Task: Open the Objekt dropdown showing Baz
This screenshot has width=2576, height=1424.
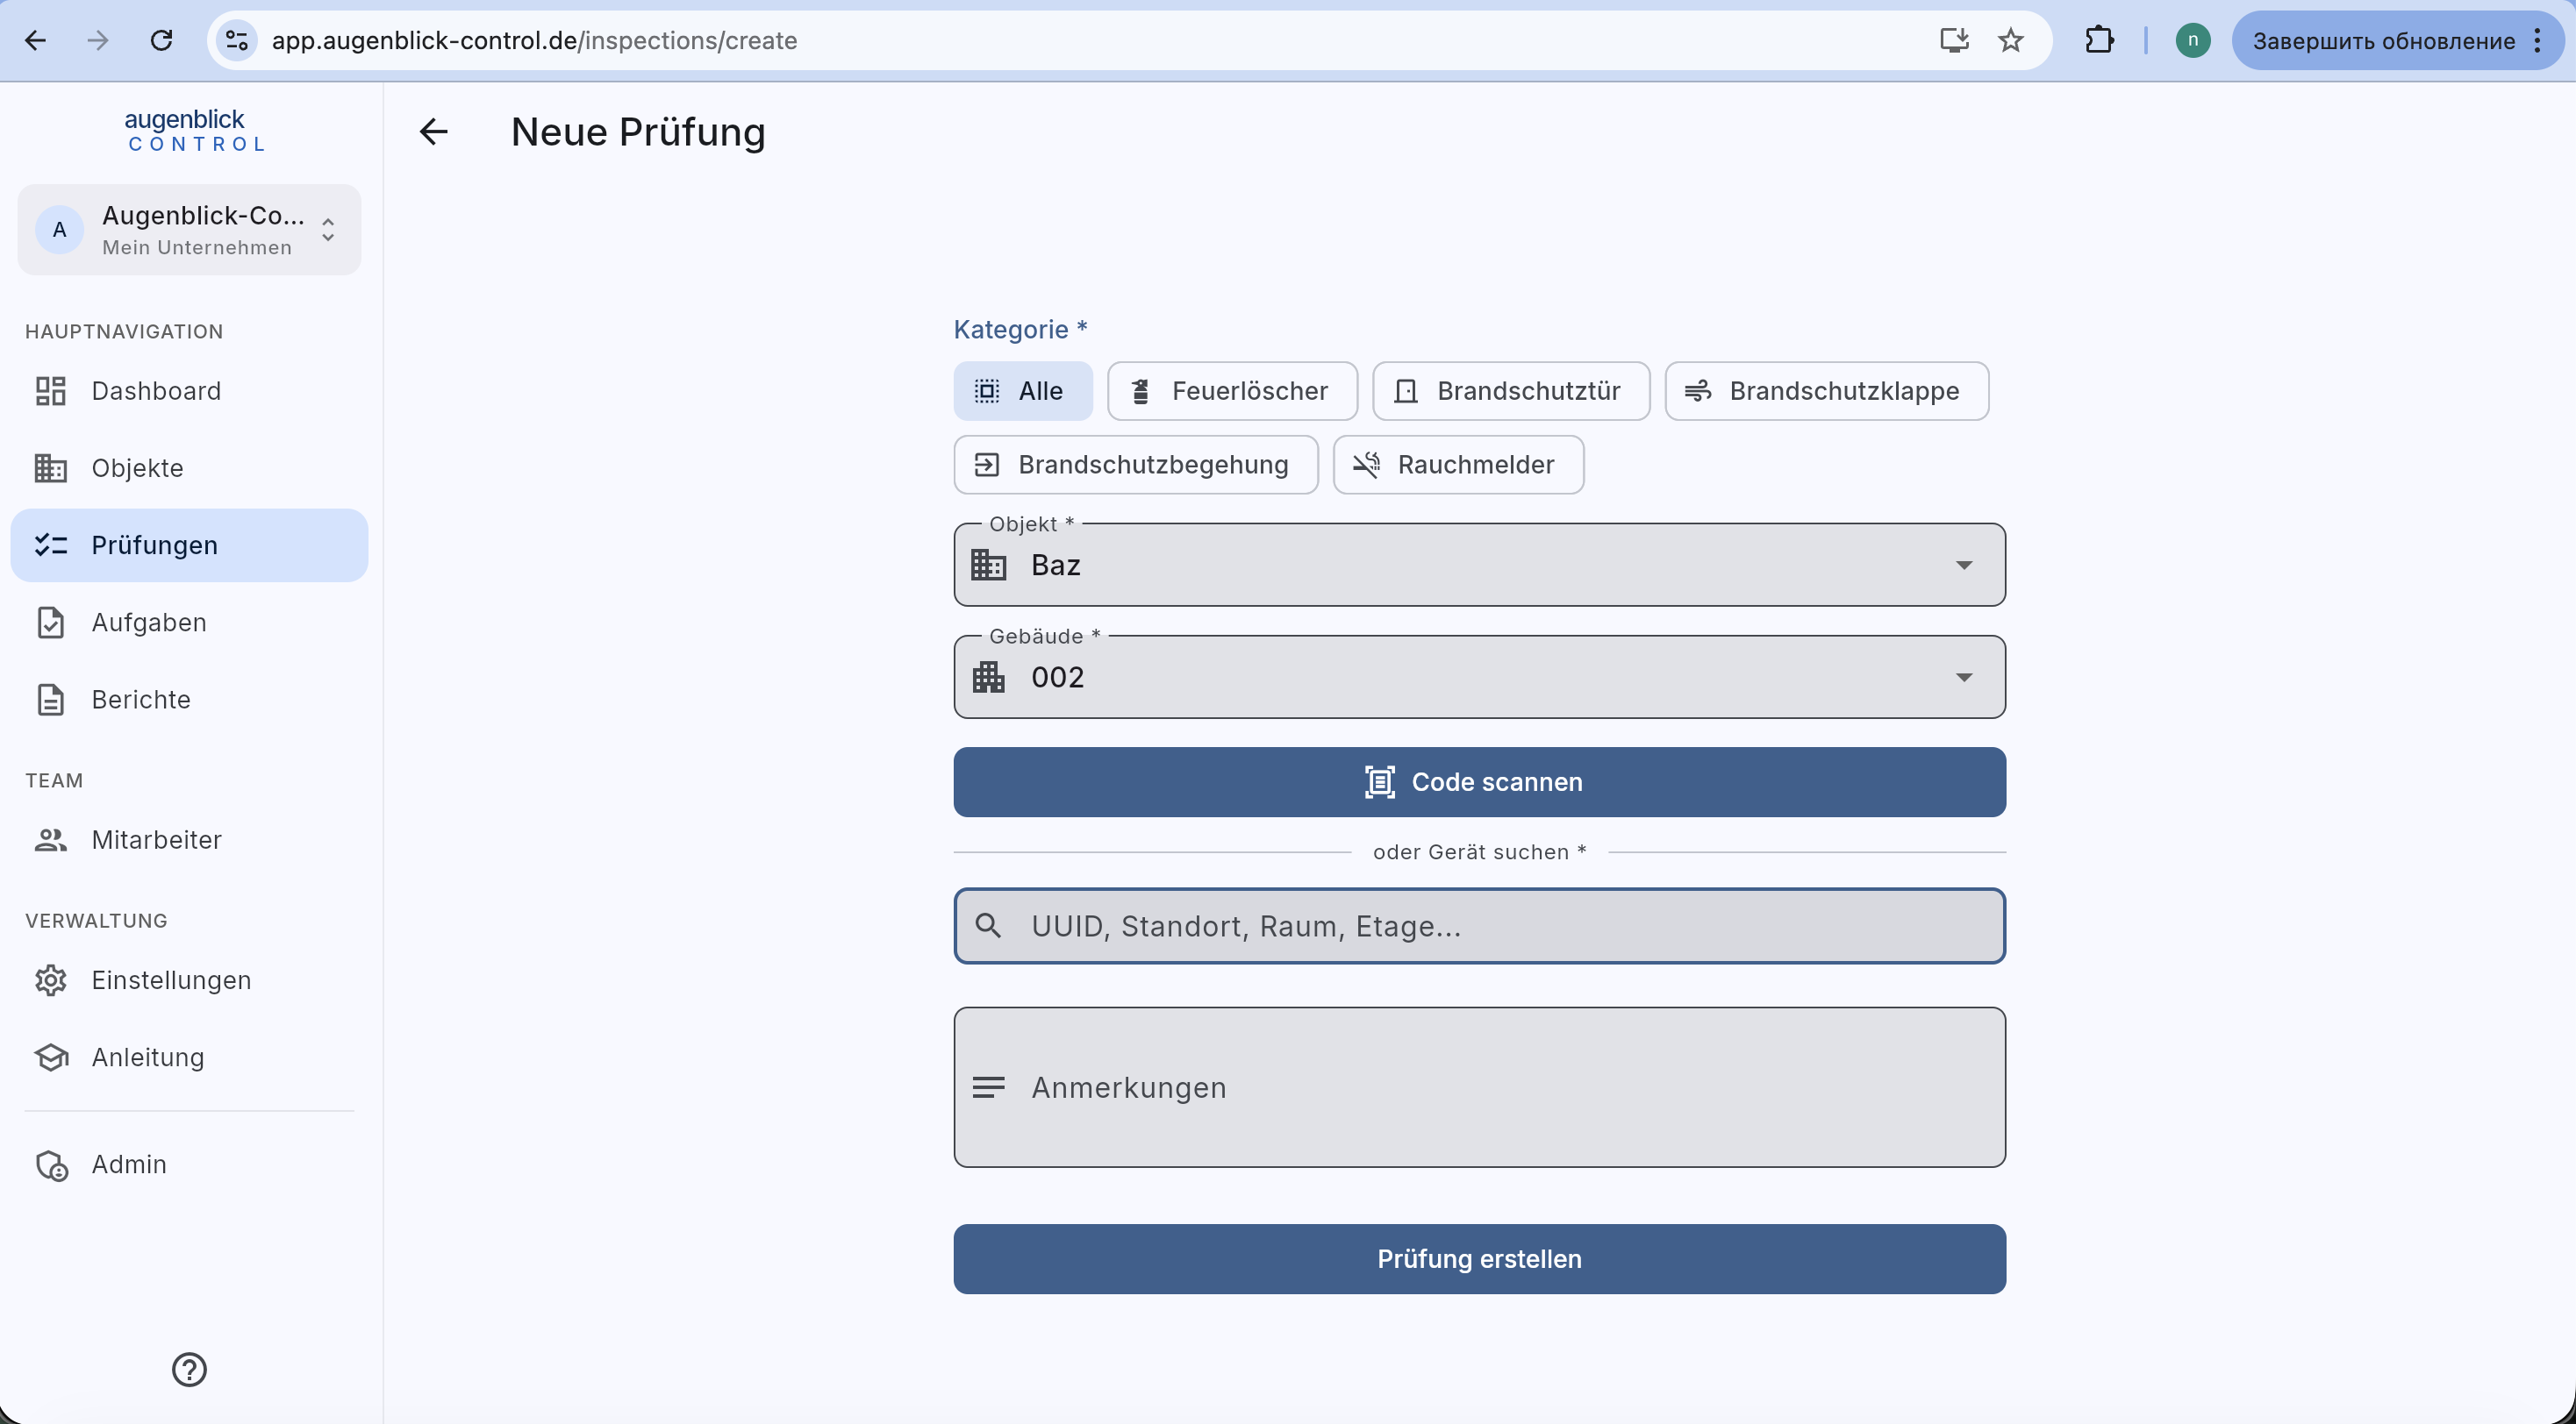Action: 1479,565
